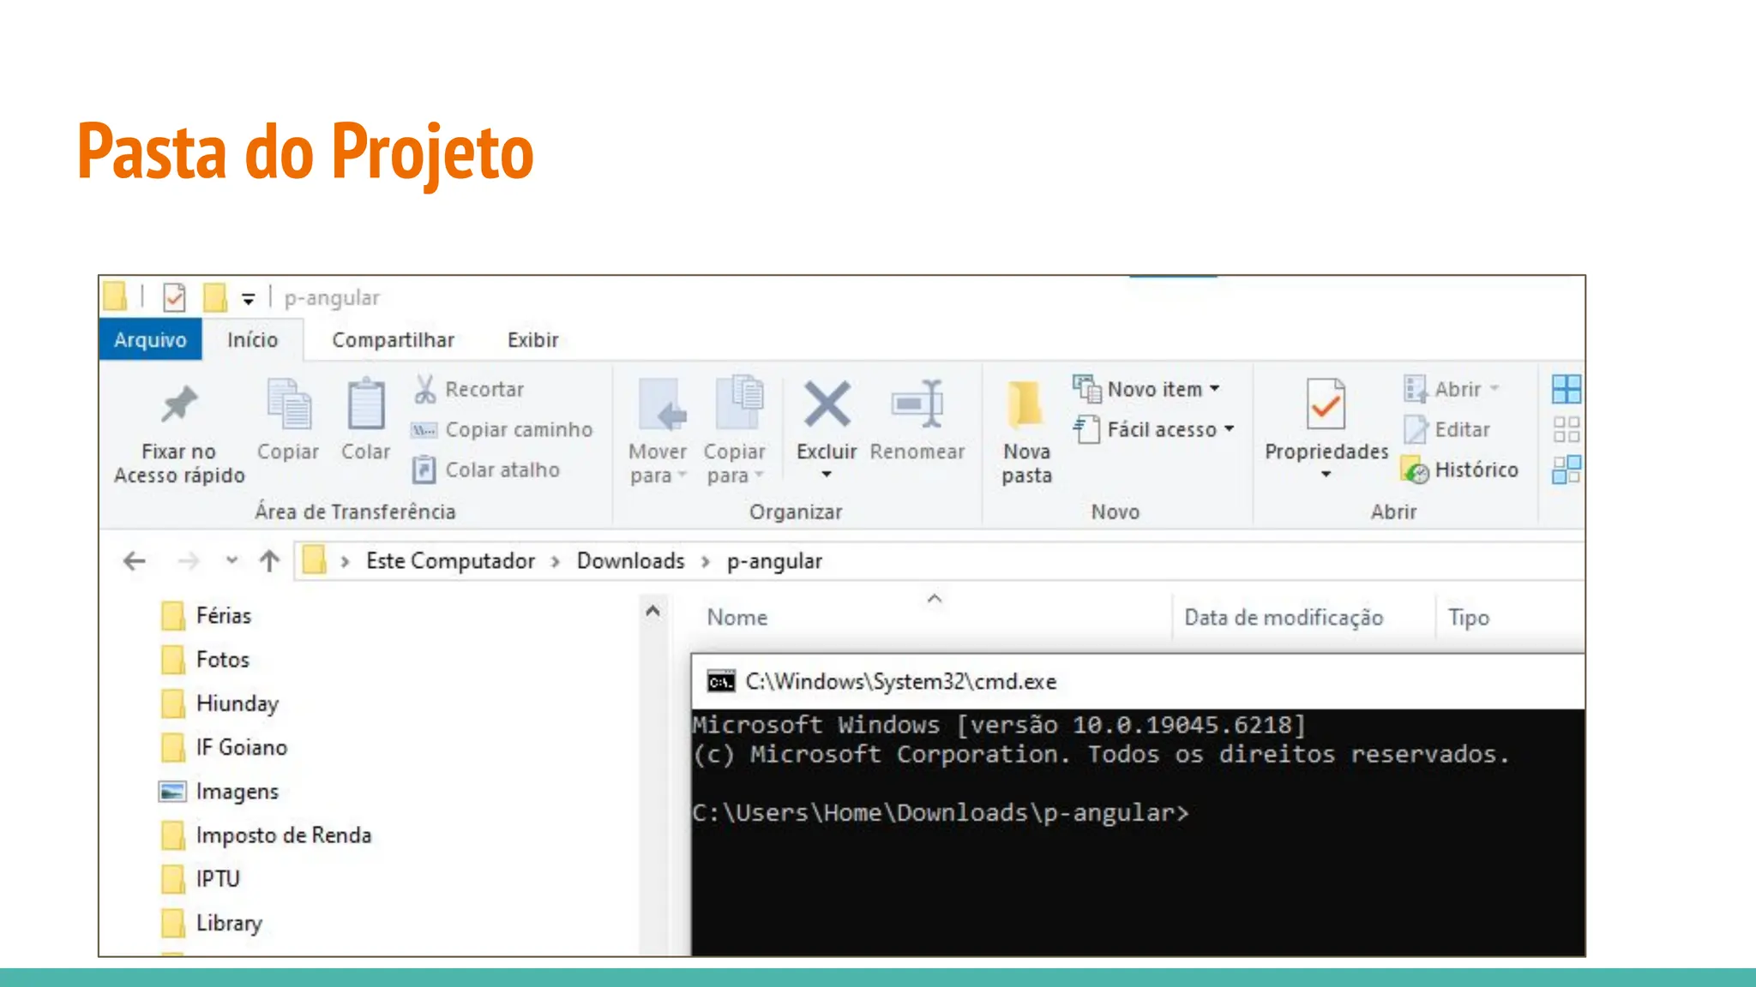This screenshot has width=1756, height=987.
Task: Click the Copiar clipboard icon
Action: [x=288, y=404]
